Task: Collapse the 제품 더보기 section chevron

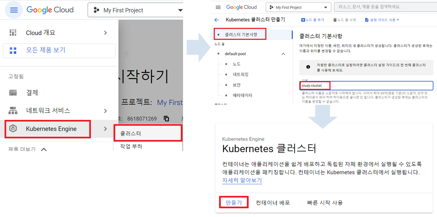Action: tap(43, 149)
